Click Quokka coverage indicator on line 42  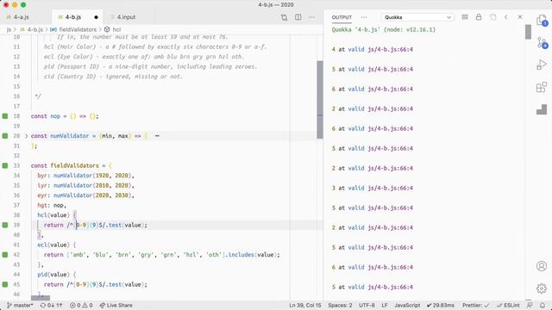tap(5, 255)
